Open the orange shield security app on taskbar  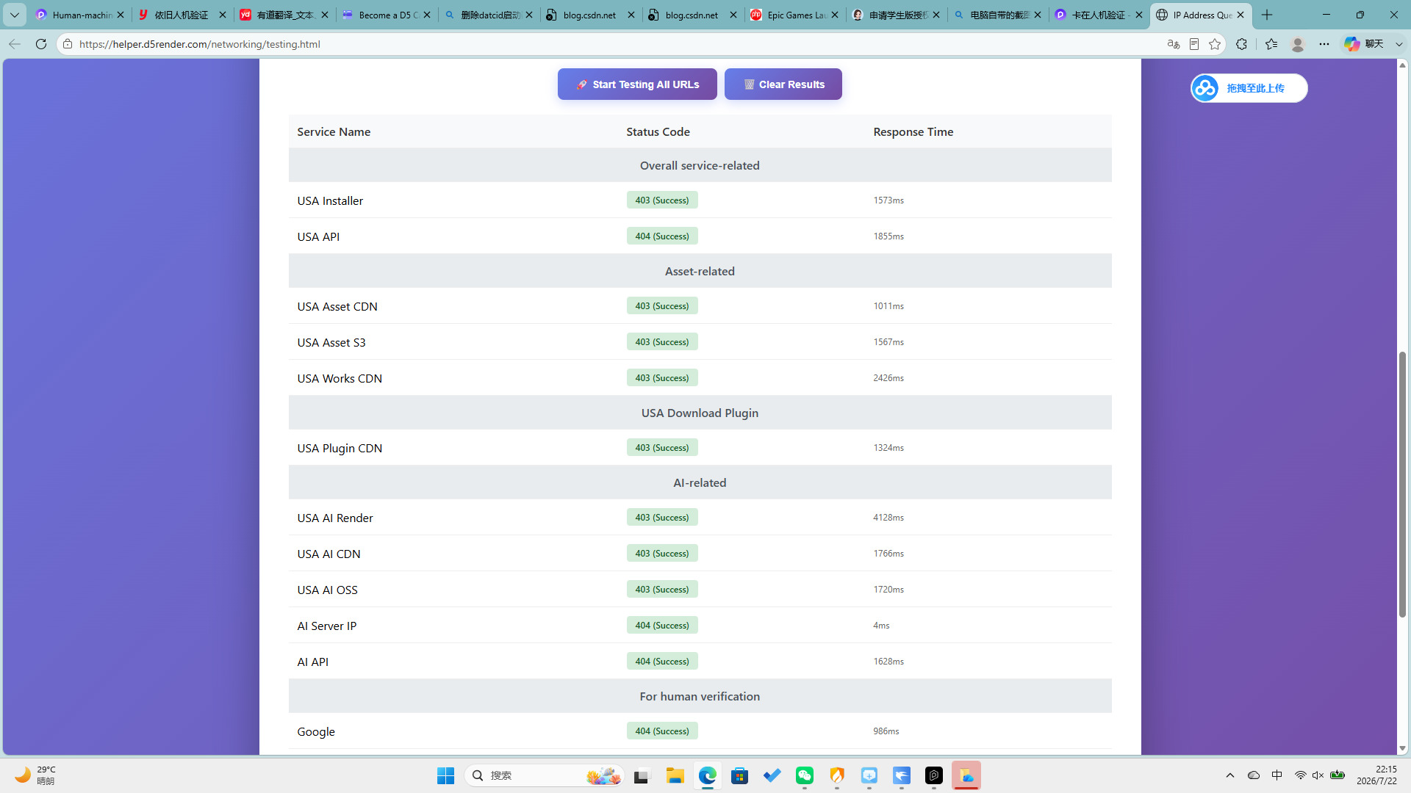[837, 775]
